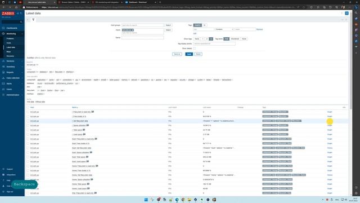
Task: Expand the Users section chevron
Action: tap(22, 89)
